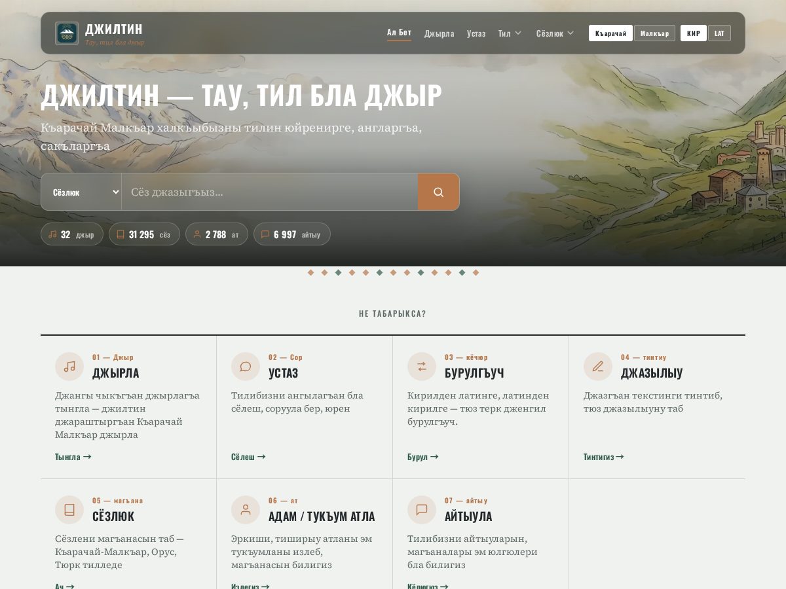
Task: Click the Бурул link
Action: pyautogui.click(x=422, y=457)
